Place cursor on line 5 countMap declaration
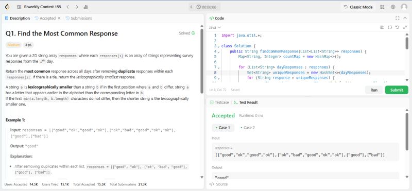 289,57
